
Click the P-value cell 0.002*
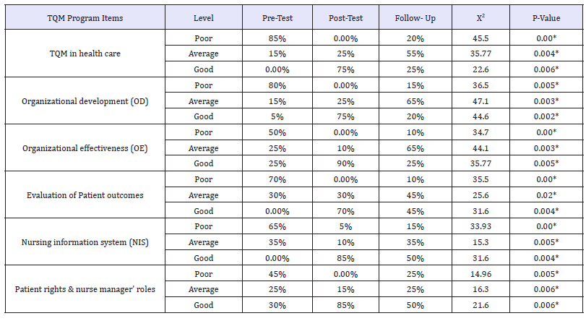(546, 117)
